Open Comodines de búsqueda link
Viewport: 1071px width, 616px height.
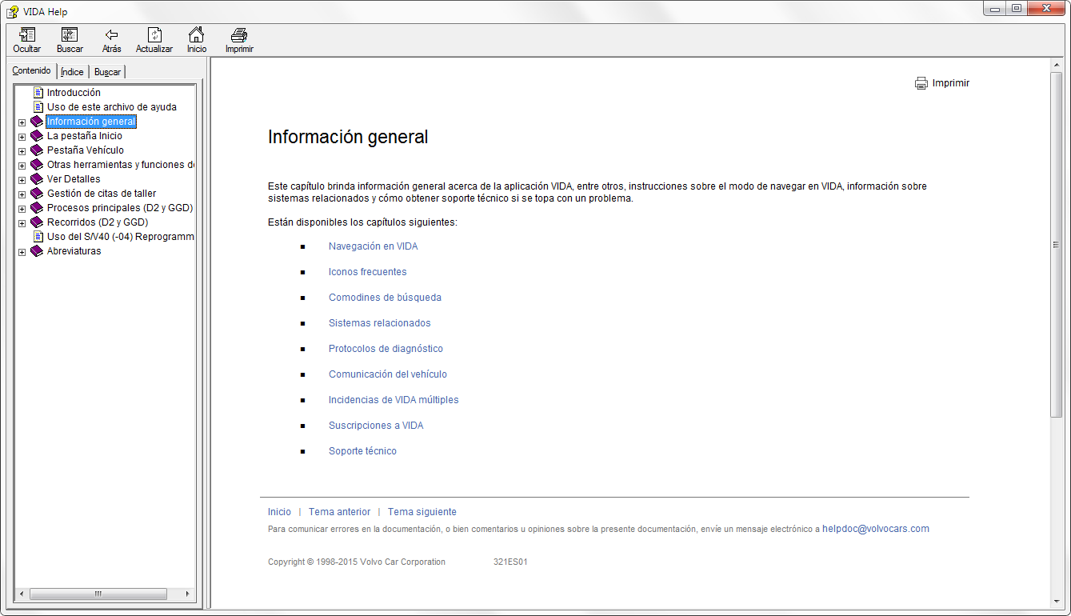tap(385, 298)
